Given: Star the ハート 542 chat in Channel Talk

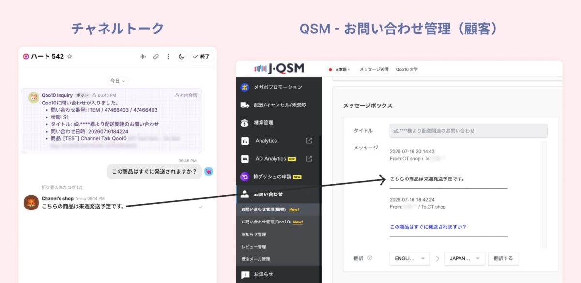Looking at the screenshot, I should coord(70,57).
